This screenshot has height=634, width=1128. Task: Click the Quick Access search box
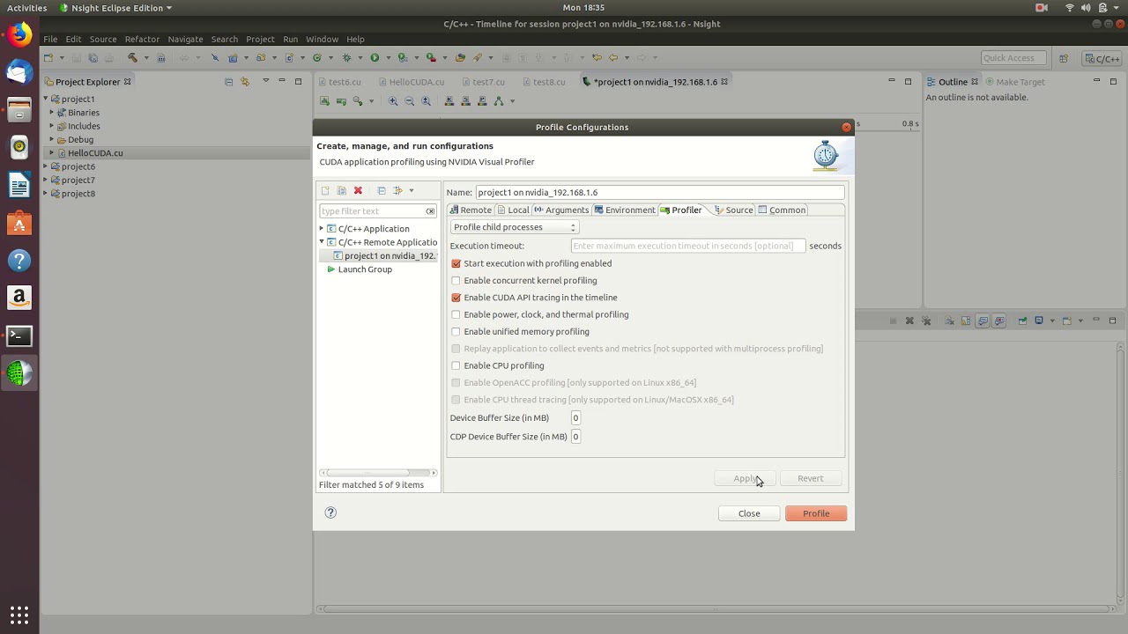pyautogui.click(x=1013, y=58)
